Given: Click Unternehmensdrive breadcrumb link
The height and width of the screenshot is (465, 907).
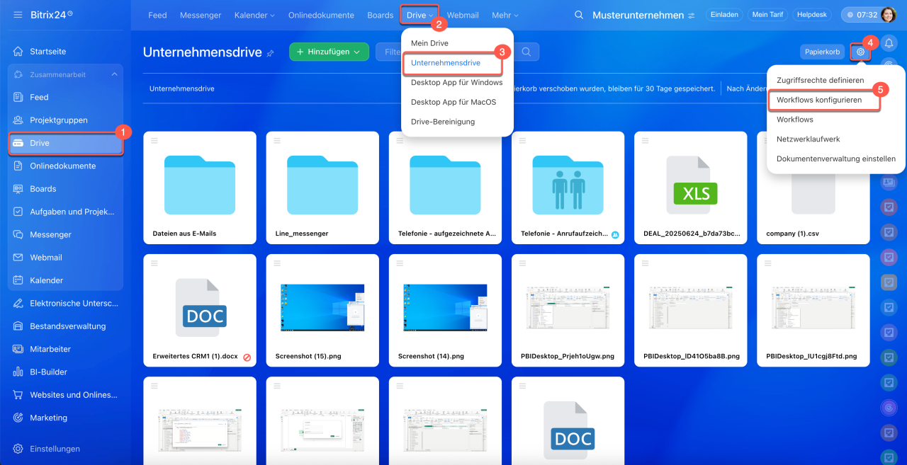Looking at the screenshot, I should (x=182, y=88).
